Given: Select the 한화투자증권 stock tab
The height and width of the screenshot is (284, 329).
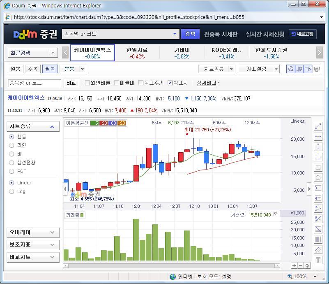Looking at the screenshot, I should (271, 53).
